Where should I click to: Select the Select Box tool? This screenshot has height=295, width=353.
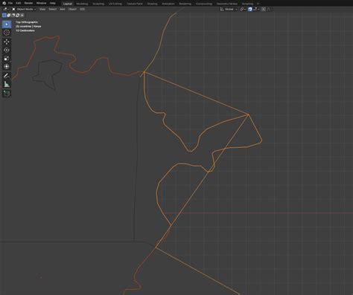(x=7, y=25)
